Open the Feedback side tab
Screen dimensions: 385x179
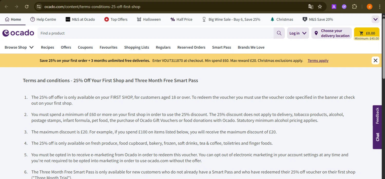pos(377,116)
